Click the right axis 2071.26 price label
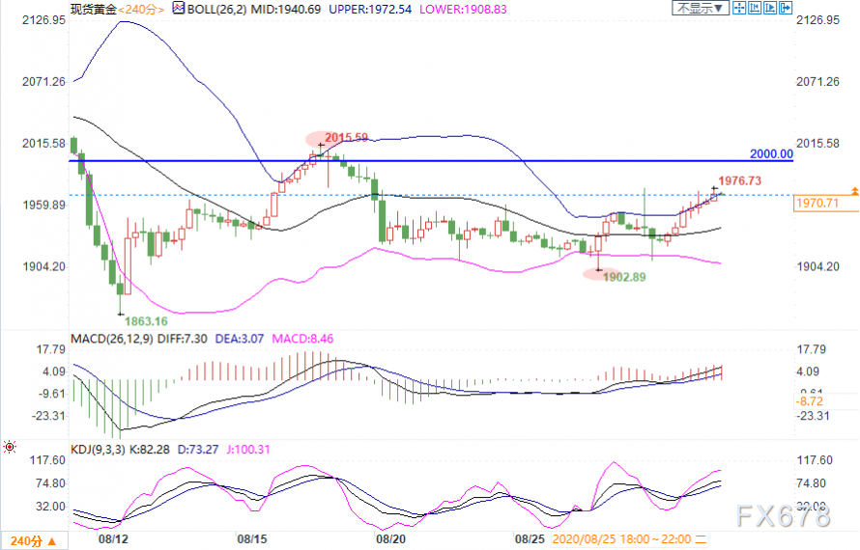Screen dimensions: 860x550 tap(817, 82)
